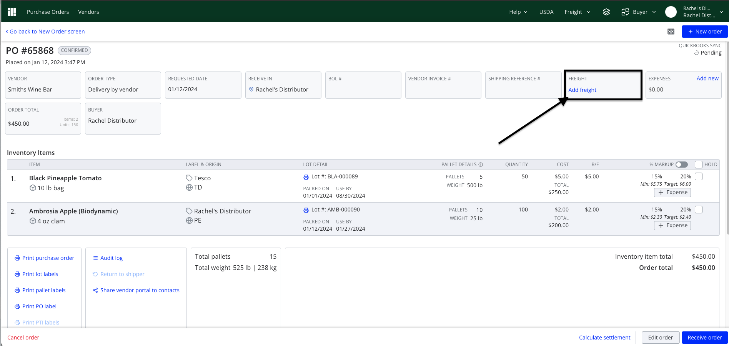
Task: Click Calculate settlement link
Action: tap(605, 338)
